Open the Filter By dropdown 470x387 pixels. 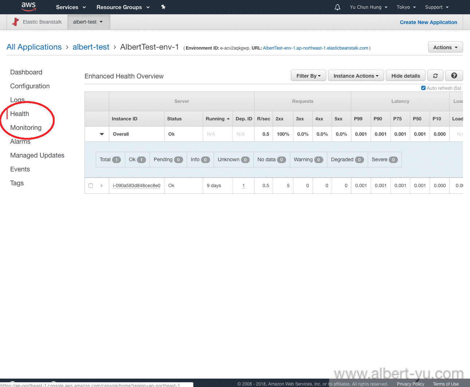(x=308, y=76)
